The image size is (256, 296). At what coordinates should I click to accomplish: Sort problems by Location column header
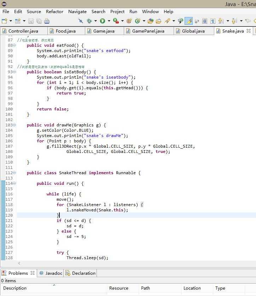[197, 288]
